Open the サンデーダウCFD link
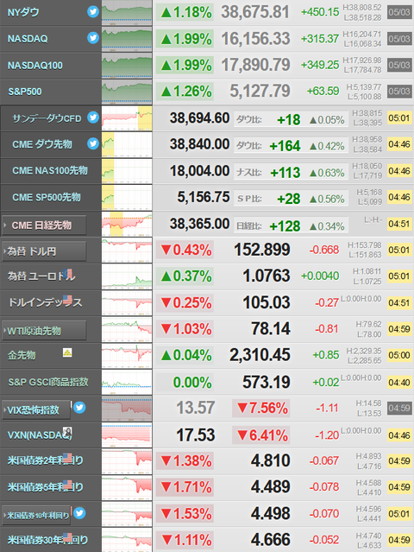This screenshot has height=552, width=414. click(x=47, y=118)
